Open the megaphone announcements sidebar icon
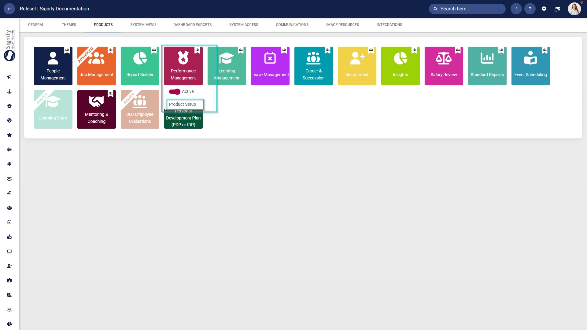Screen dimensions: 587x330 [x=9, y=77]
